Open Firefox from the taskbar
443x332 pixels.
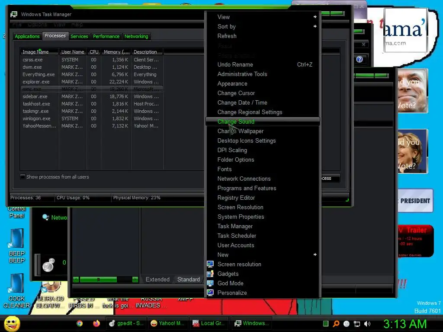click(x=96, y=323)
